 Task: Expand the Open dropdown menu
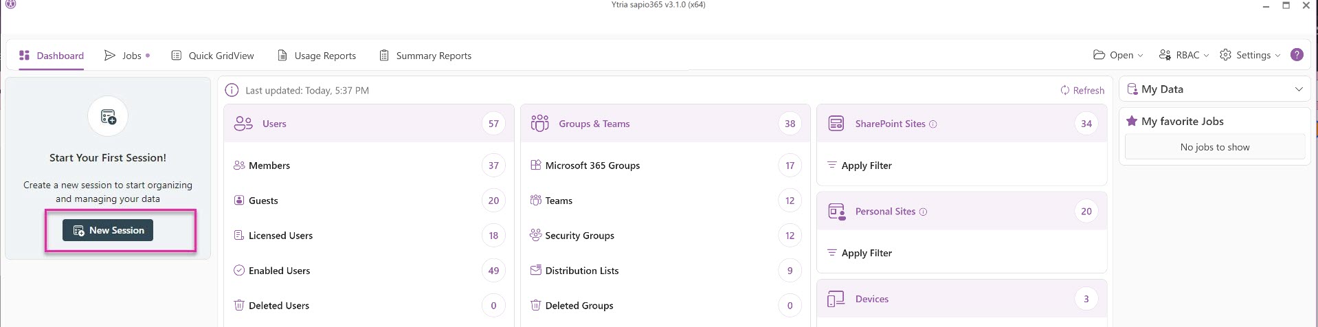tap(1118, 56)
